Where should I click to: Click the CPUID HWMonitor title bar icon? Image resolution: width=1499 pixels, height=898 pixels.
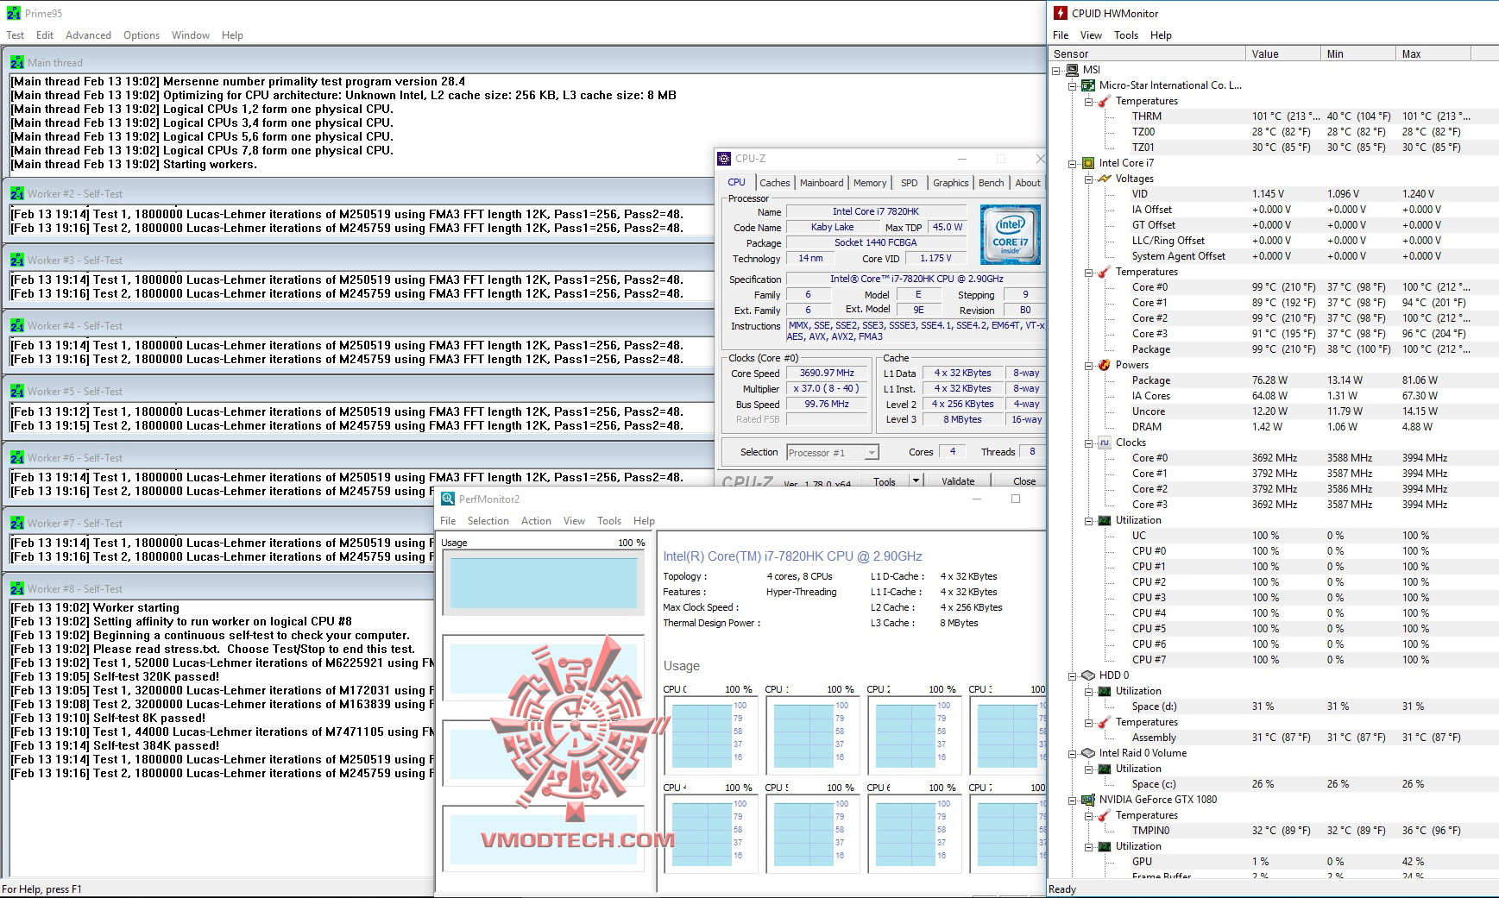pyautogui.click(x=1061, y=13)
